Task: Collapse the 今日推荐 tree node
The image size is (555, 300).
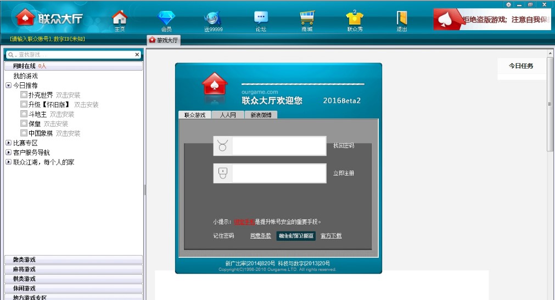Action: point(8,85)
